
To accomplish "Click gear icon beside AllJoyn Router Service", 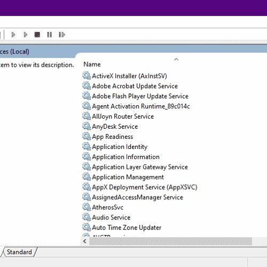I will 87,116.
